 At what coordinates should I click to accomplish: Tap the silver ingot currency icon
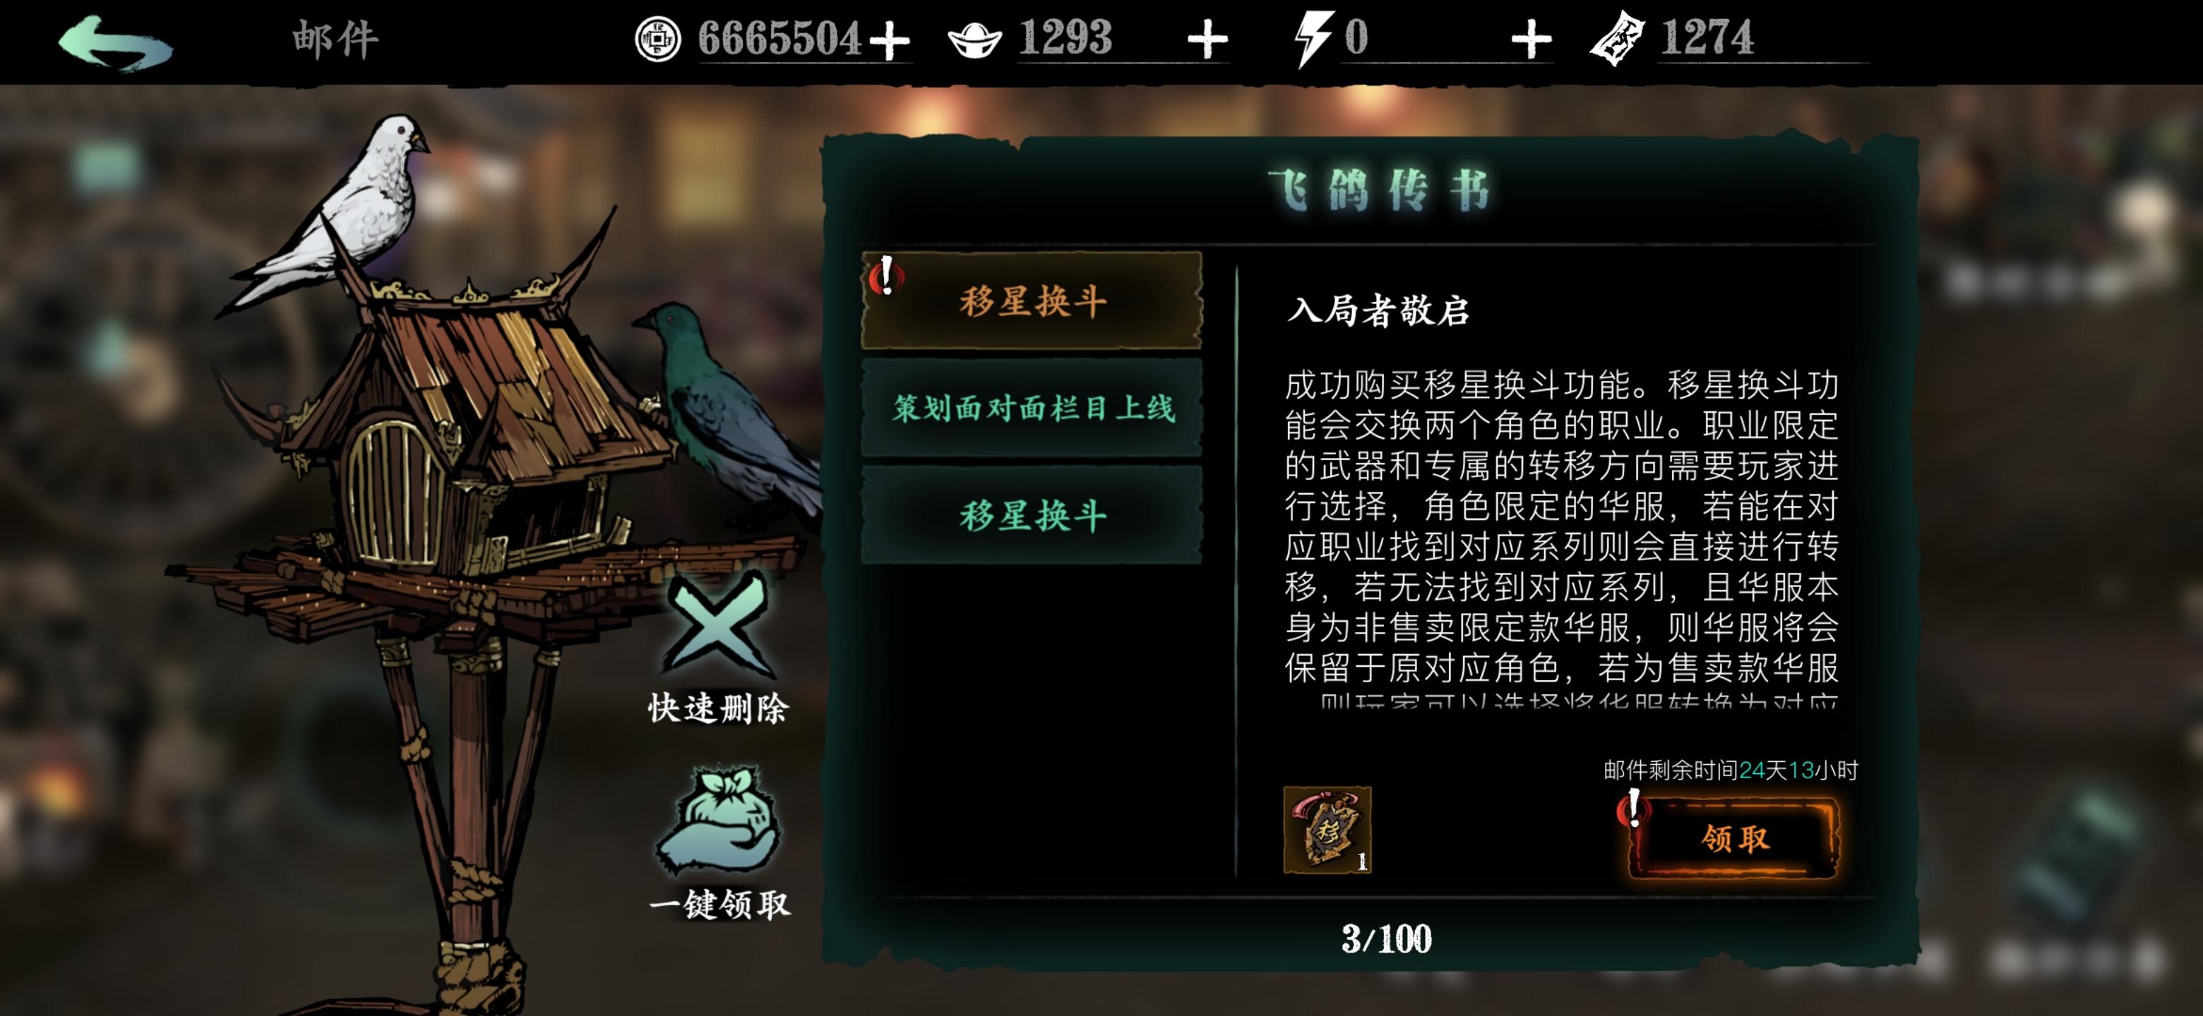pos(975,40)
